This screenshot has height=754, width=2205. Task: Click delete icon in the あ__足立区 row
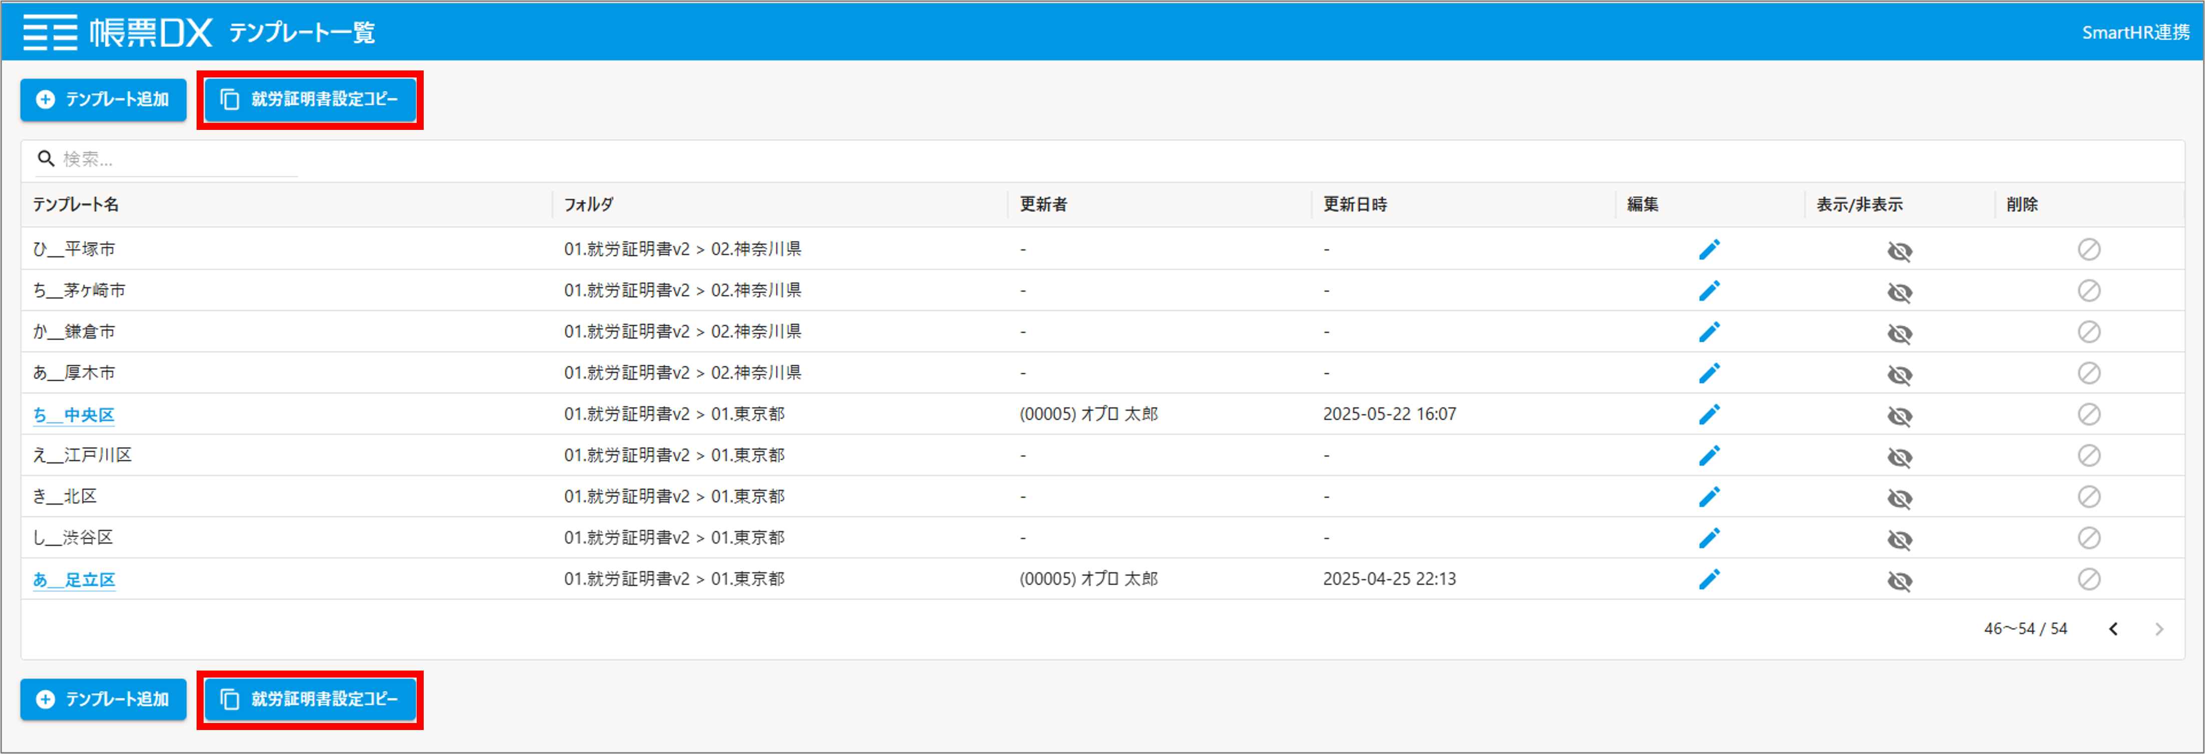coord(2088,579)
